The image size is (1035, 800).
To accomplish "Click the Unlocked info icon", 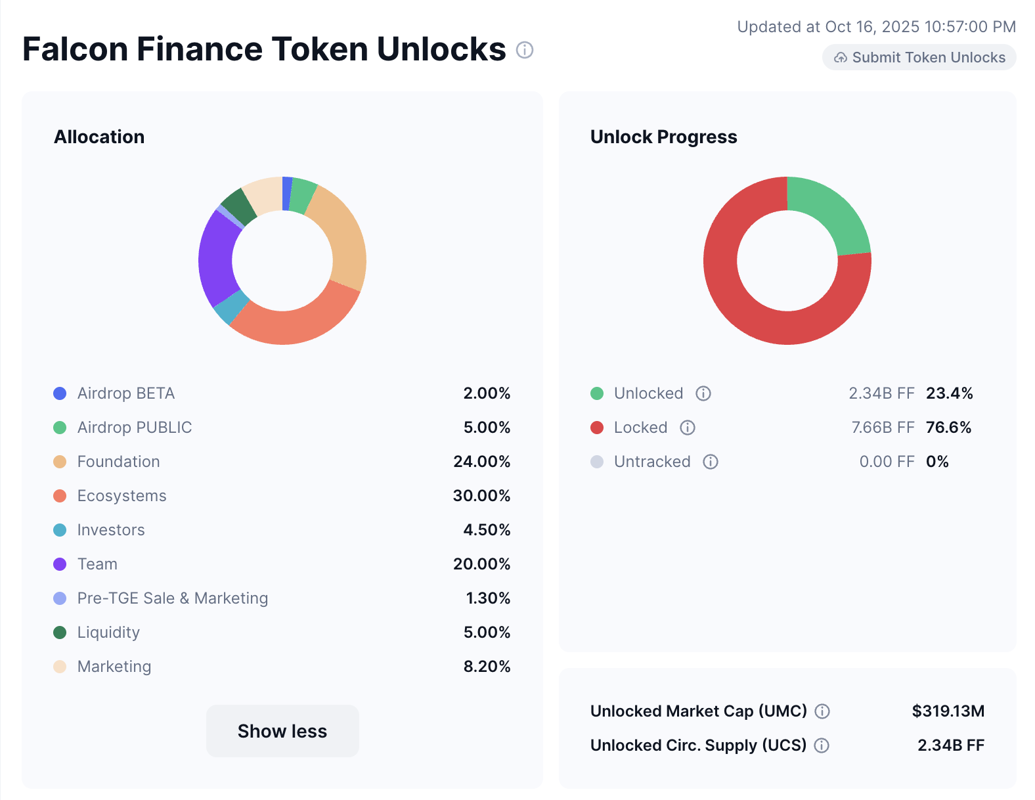I will (x=703, y=393).
